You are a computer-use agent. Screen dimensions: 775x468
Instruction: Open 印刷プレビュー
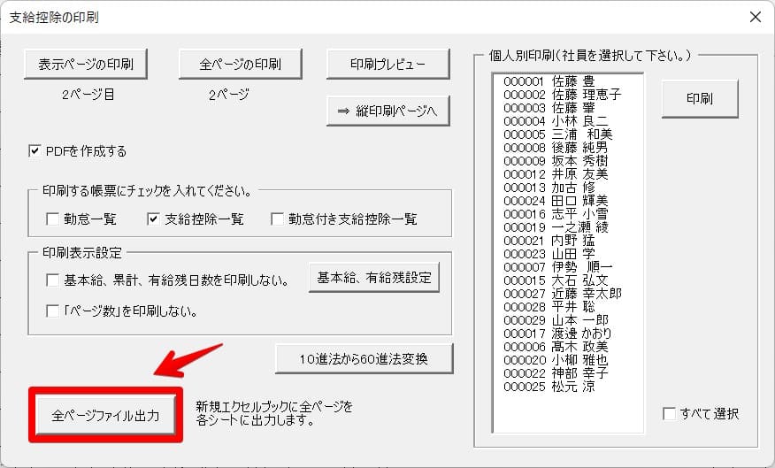[387, 65]
